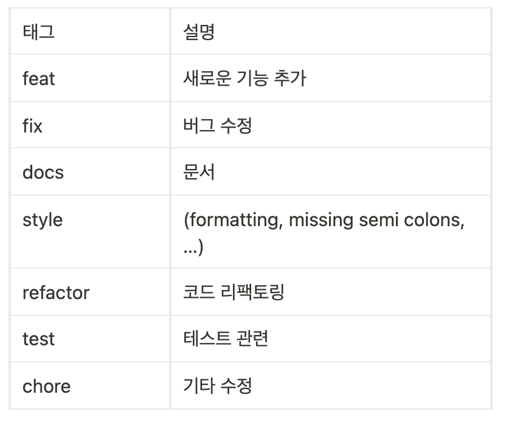Click the '코드 리팩토링' description cell

click(x=234, y=292)
